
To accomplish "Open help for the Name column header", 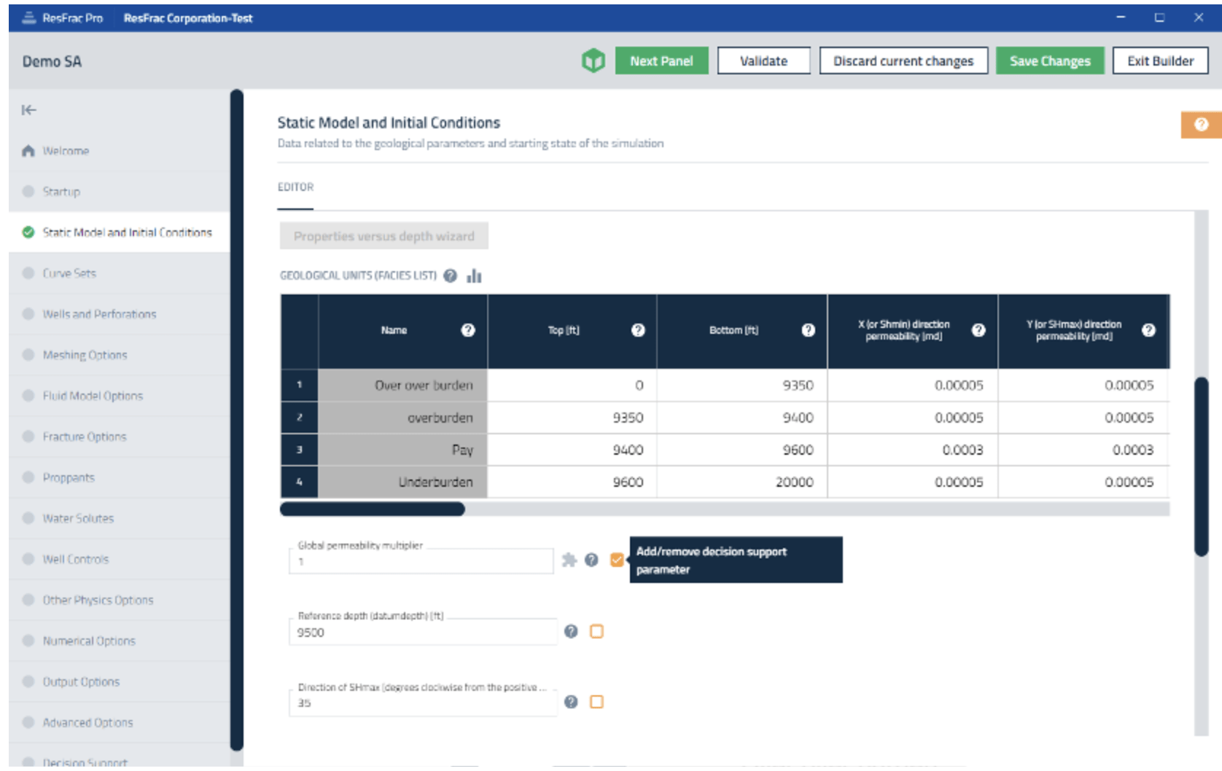I will (468, 330).
